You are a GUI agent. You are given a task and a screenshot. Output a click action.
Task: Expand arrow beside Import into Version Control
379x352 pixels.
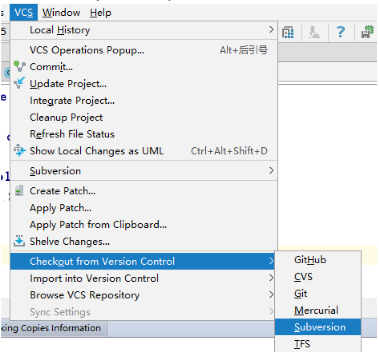pos(271,278)
